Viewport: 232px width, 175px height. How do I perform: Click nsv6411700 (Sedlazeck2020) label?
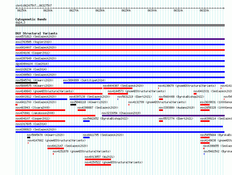36,102
